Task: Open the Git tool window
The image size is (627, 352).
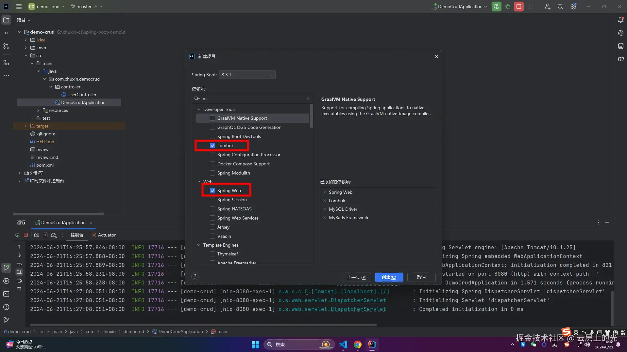Action: click(x=6, y=320)
